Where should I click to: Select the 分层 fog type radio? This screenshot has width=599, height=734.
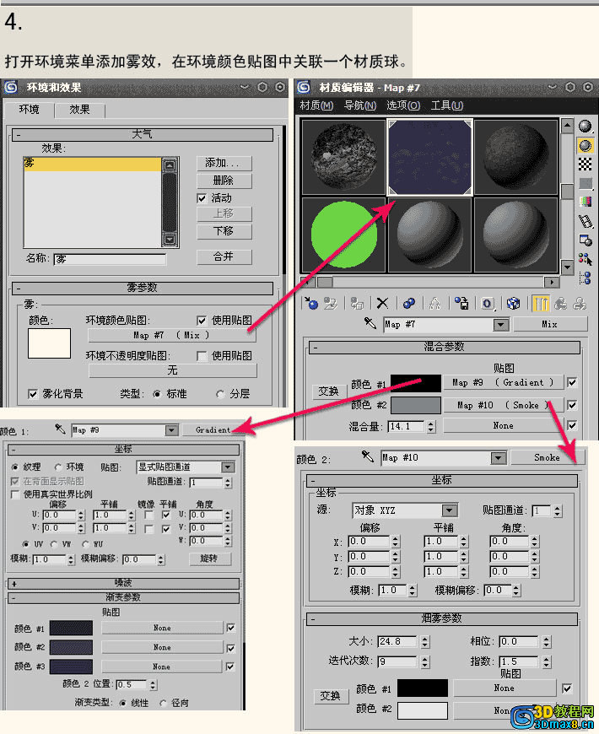coord(220,394)
